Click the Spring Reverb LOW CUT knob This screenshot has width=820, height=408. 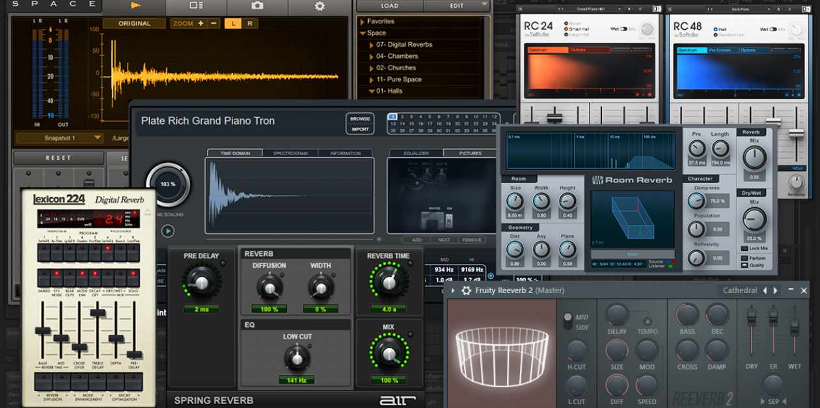click(x=297, y=357)
